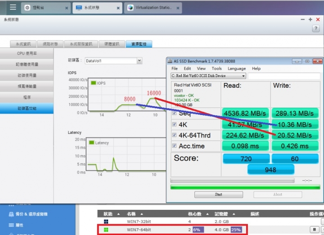This screenshot has width=324, height=235.
Task: Click the 描述 column header
Action: pyautogui.click(x=255, y=214)
